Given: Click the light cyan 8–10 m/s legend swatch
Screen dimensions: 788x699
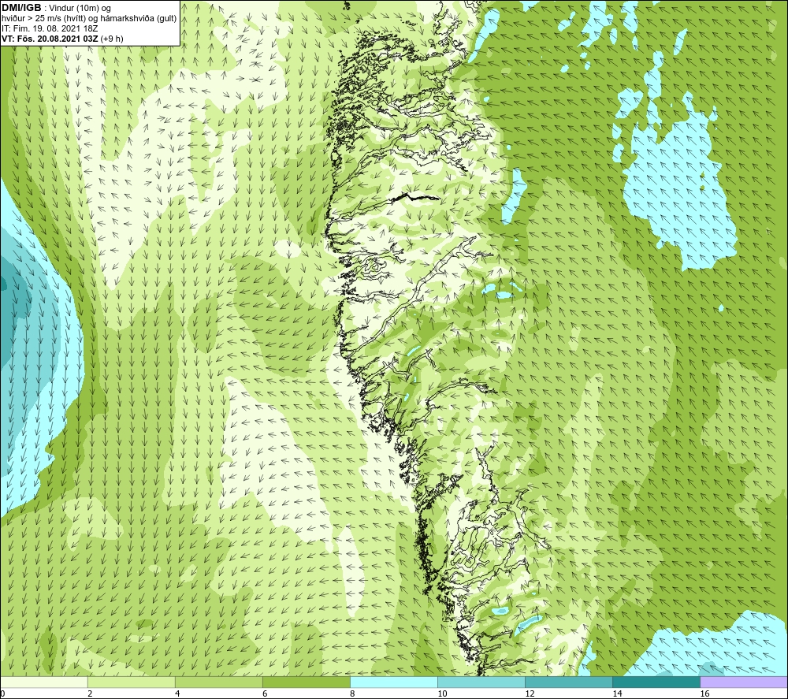Looking at the screenshot, I should pos(394,682).
